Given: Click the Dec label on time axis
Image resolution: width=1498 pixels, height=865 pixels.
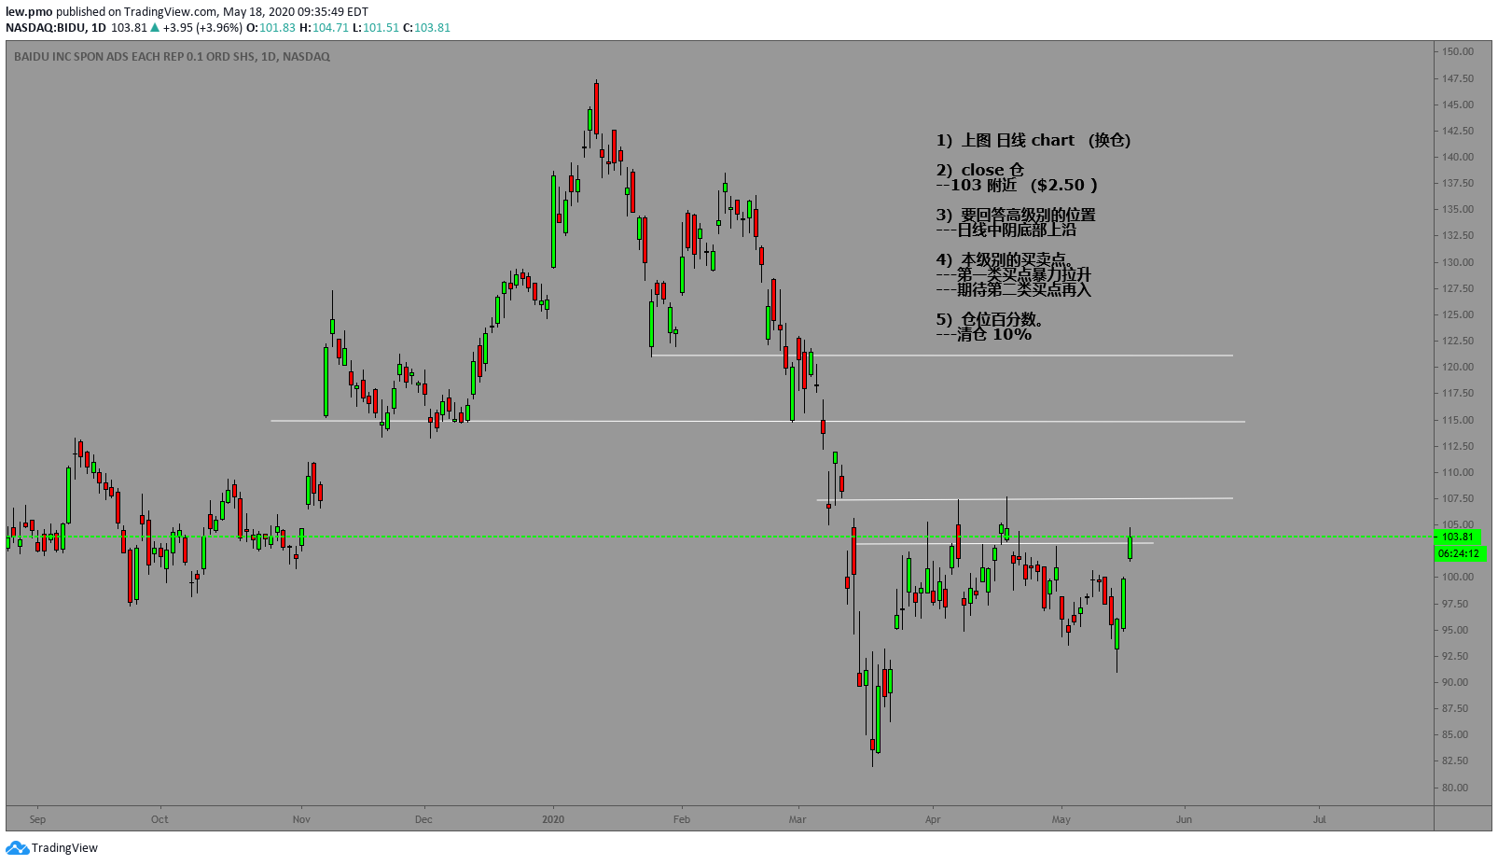Looking at the screenshot, I should [423, 819].
